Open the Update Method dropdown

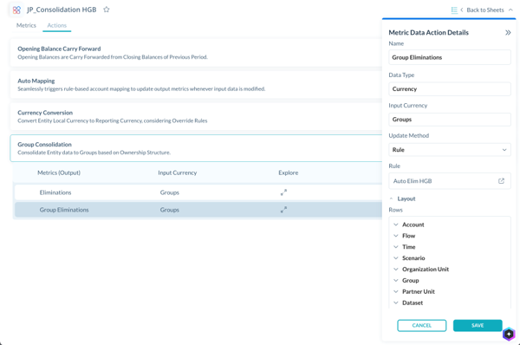point(450,150)
